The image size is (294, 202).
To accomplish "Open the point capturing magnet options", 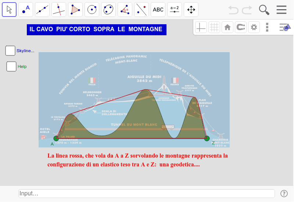I will pos(241,27).
